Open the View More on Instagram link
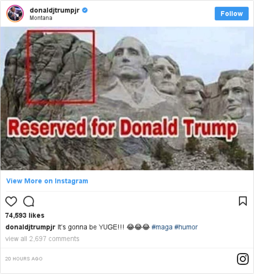Viewport: 254px width, 274px height. [x=47, y=181]
